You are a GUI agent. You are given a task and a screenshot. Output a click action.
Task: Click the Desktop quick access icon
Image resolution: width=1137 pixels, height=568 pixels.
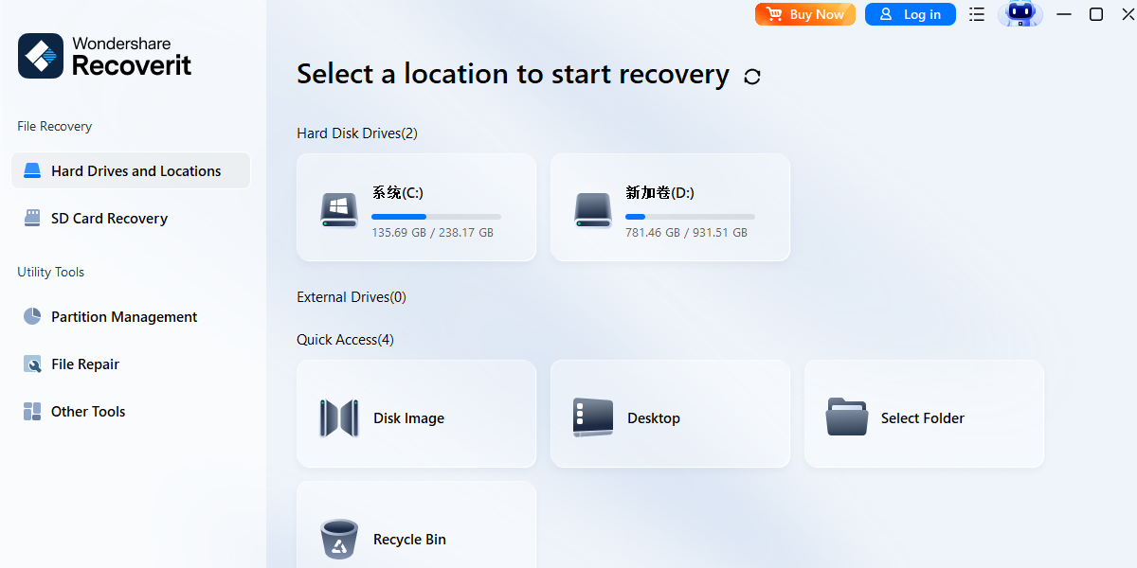pyautogui.click(x=592, y=417)
